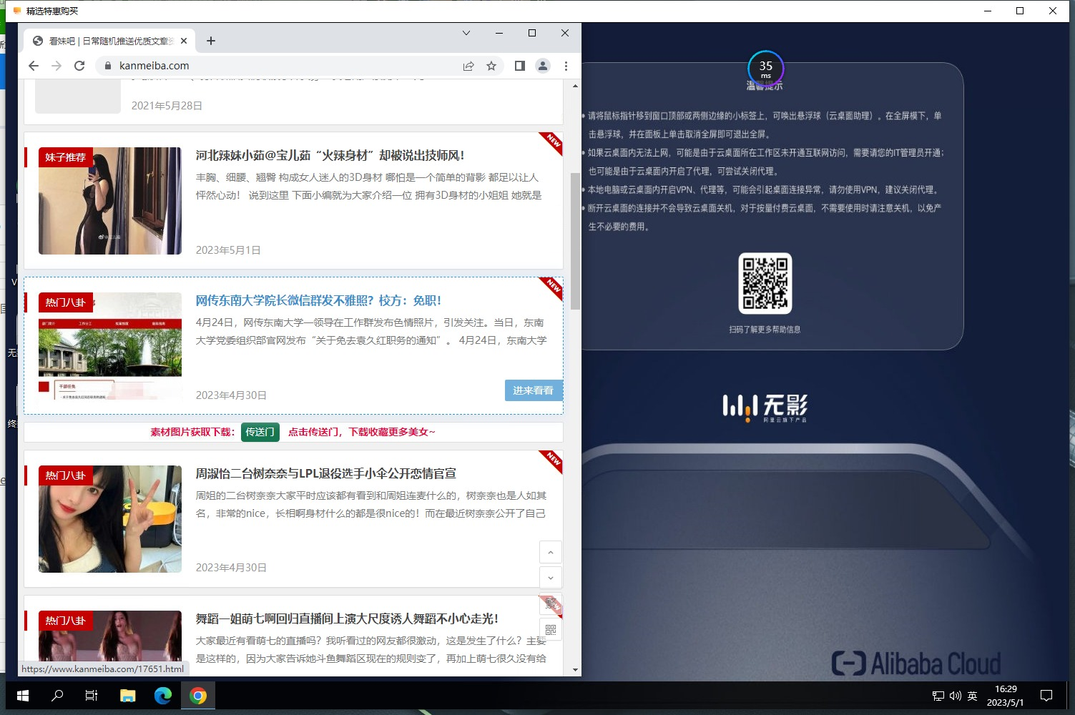Open volume control tray icon
1075x715 pixels.
(956, 696)
